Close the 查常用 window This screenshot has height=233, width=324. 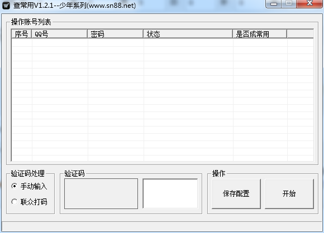[309, 4]
